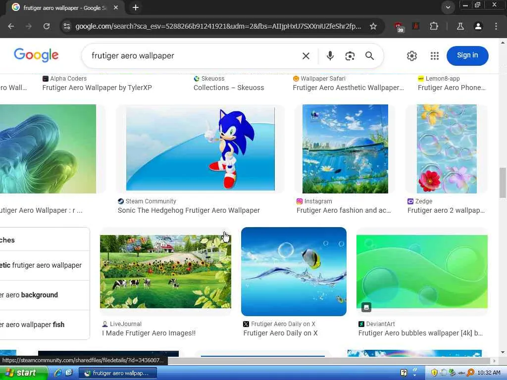Image resolution: width=507 pixels, height=380 pixels.
Task: Click I Made Frutiger Aero Images!! title
Action: tap(149, 333)
